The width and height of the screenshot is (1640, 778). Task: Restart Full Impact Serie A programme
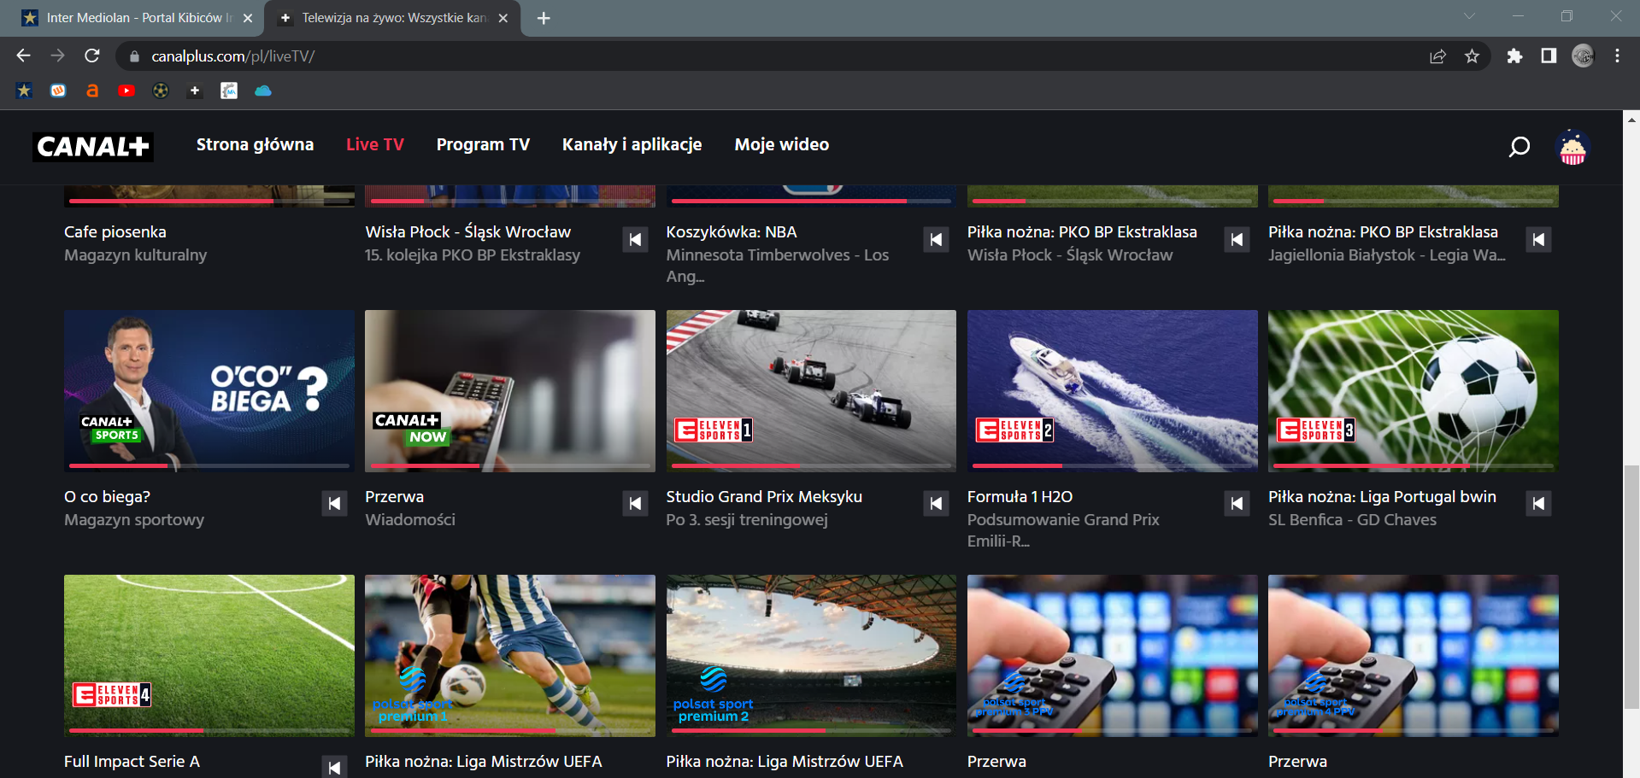[x=334, y=767]
